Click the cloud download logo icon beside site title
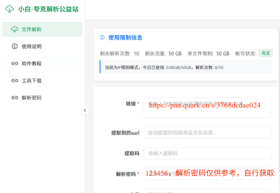 10,9
